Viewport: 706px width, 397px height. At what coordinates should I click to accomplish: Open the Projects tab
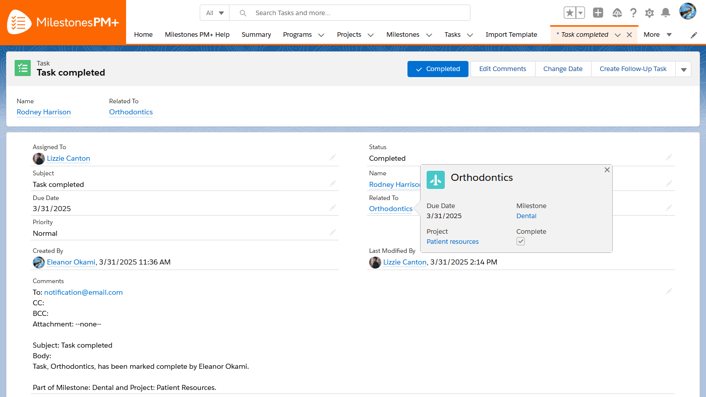coord(349,35)
